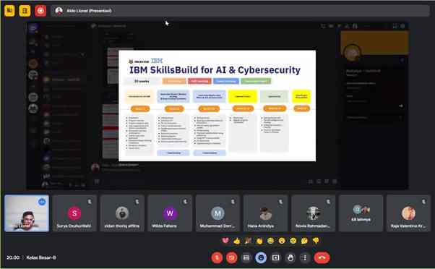Viewport: 435px width, 269px height.
Task: Select Raja Valentino participant tile
Action: click(409, 213)
